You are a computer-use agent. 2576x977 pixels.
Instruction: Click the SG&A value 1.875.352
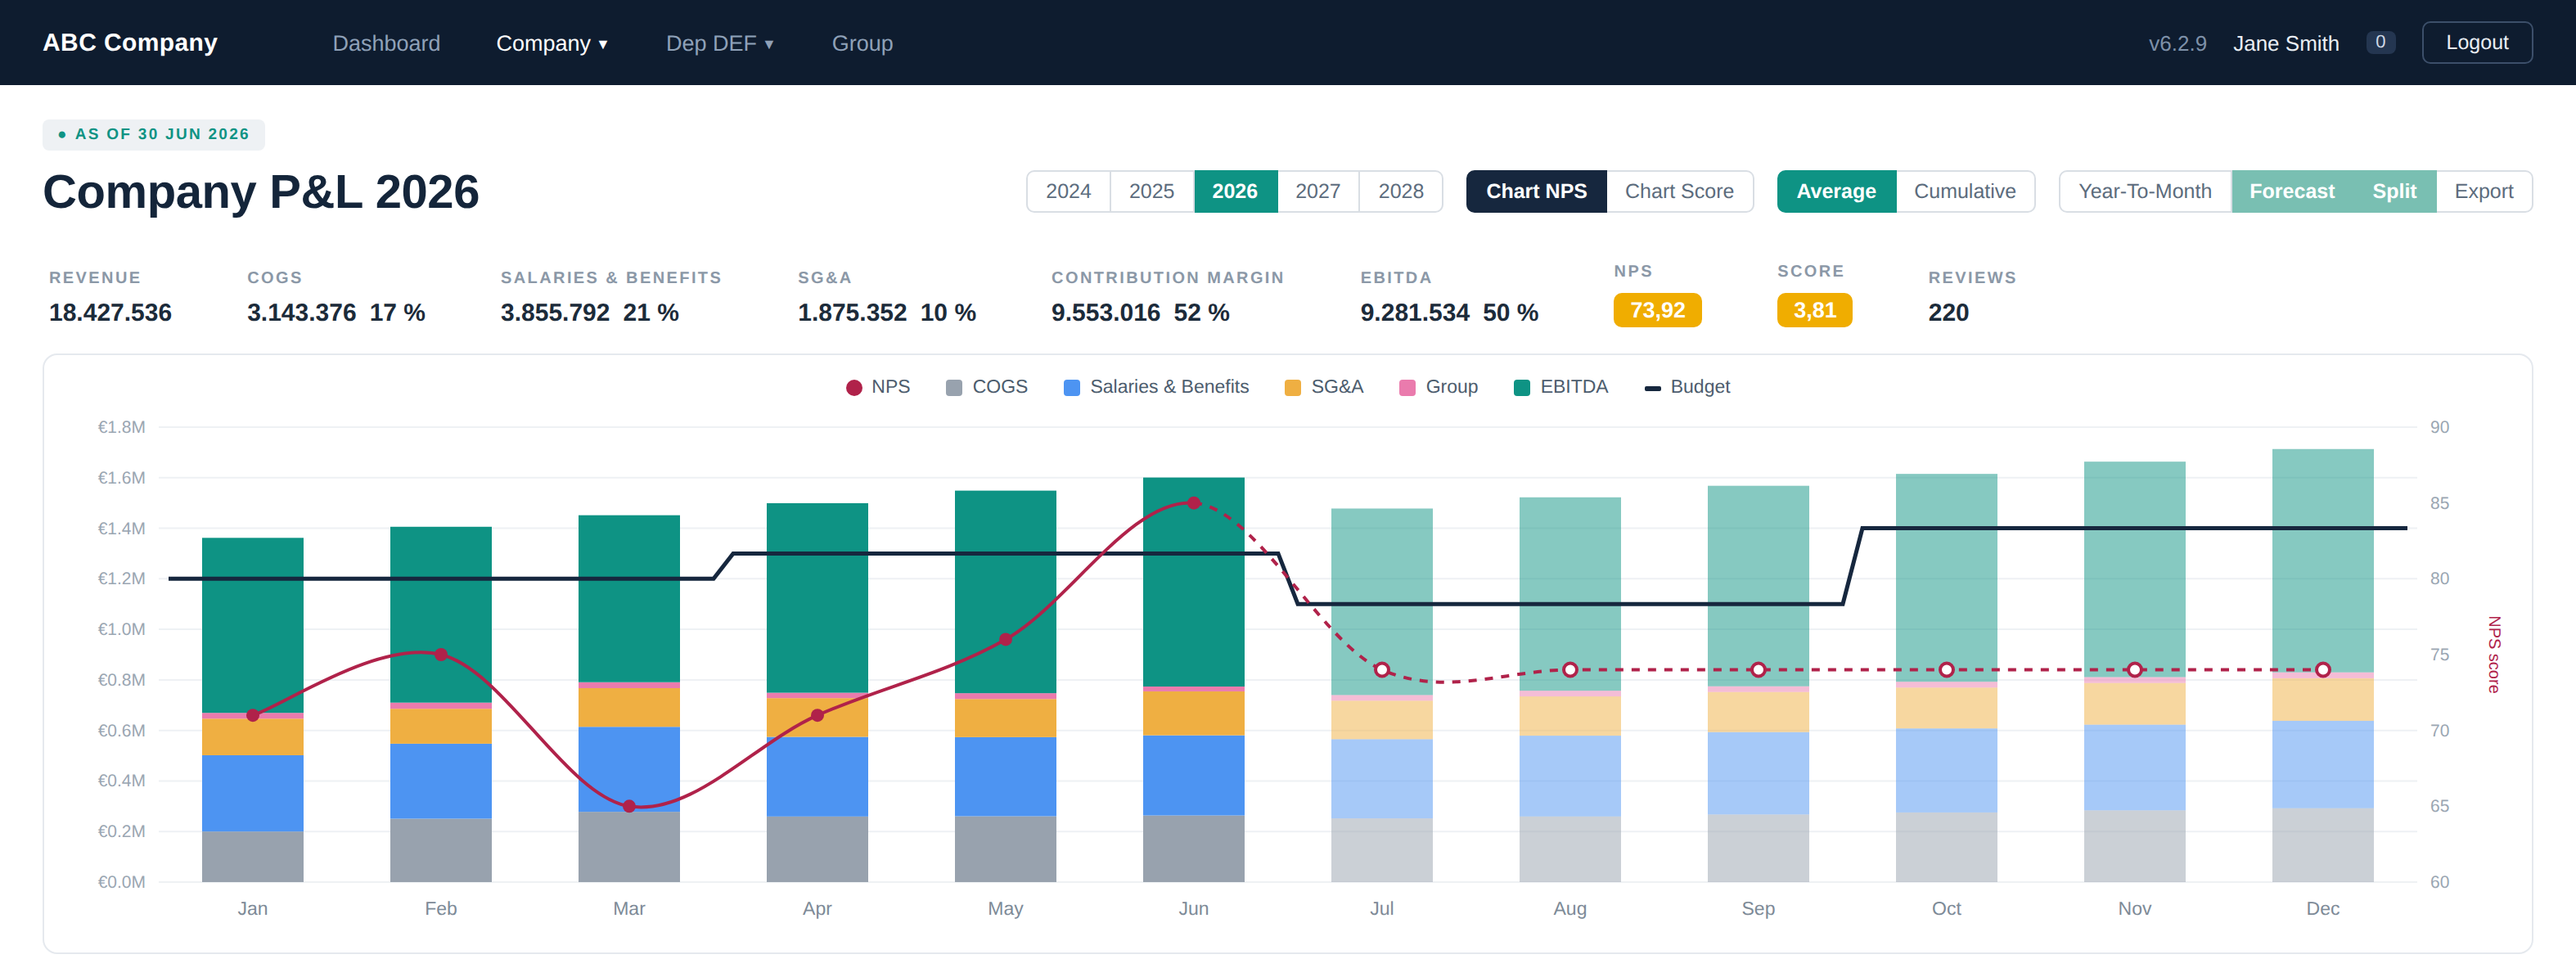pyautogui.click(x=852, y=312)
